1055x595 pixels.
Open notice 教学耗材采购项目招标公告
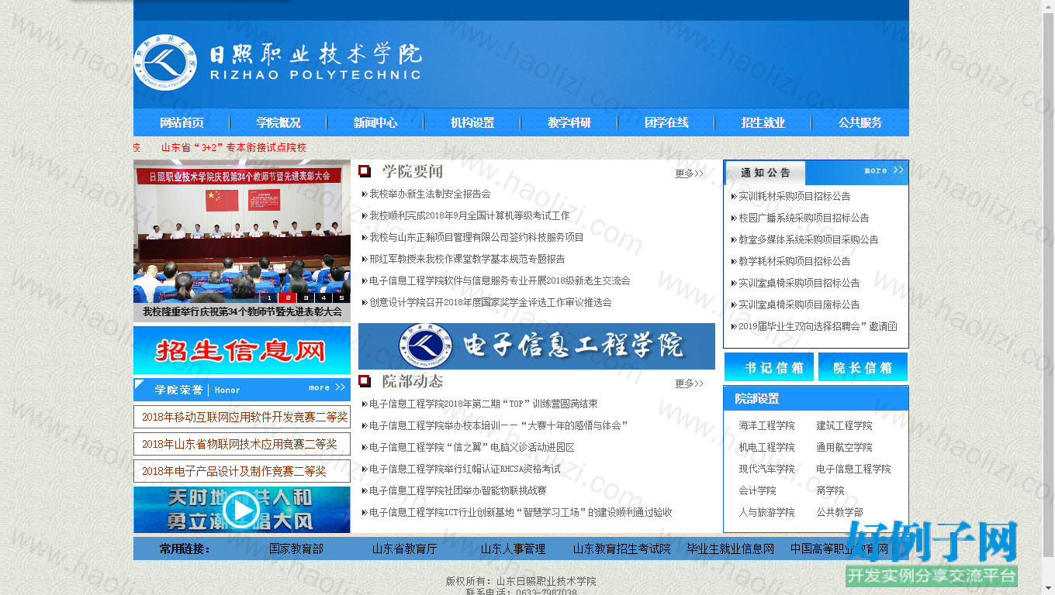click(794, 261)
